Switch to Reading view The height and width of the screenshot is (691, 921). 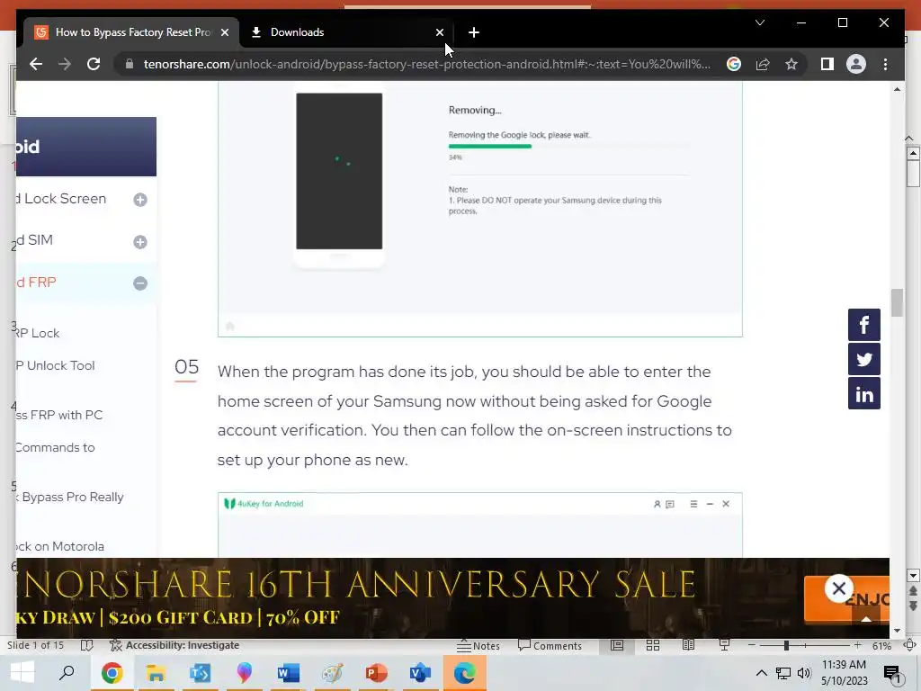(688, 645)
